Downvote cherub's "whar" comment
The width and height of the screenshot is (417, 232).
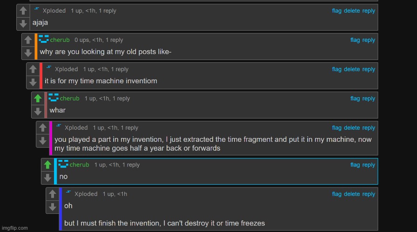(38, 111)
